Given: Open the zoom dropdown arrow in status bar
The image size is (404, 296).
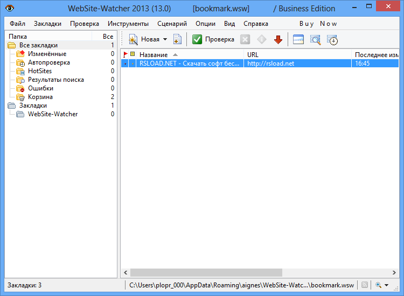Looking at the screenshot, I should [387, 285].
